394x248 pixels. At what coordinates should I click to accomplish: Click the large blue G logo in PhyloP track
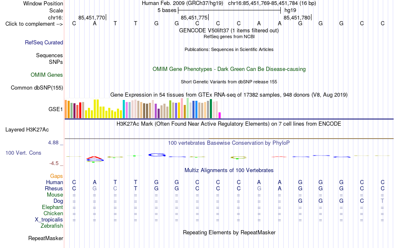point(157,155)
